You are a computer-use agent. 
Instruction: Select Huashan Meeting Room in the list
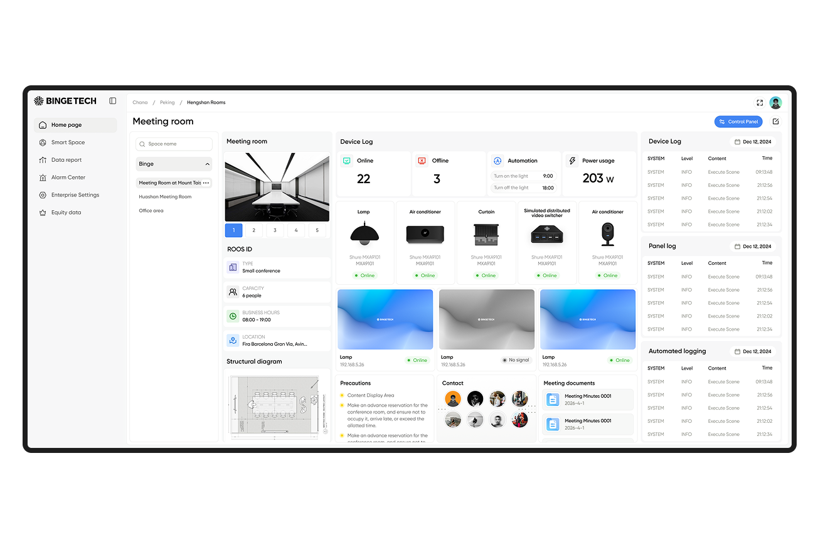point(165,196)
